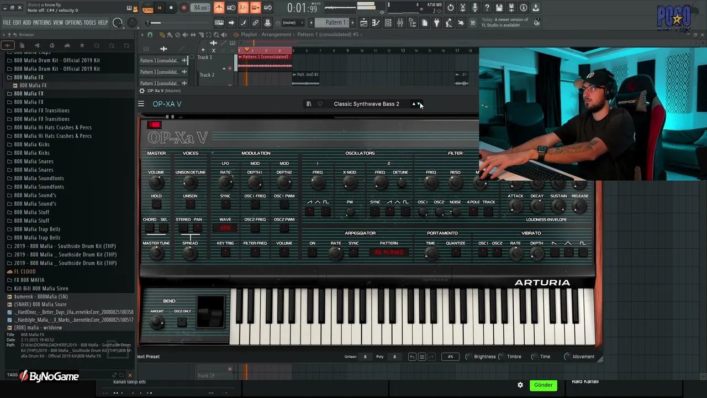707x398 pixels.
Task: Enable the 3-2-1 countdown before recording
Action: point(243,8)
